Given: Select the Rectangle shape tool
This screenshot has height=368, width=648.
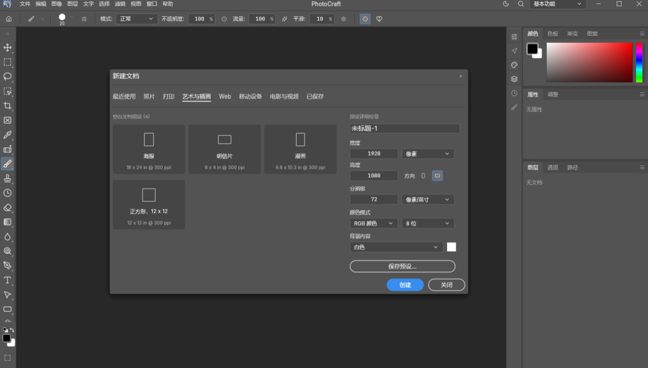Looking at the screenshot, I should [x=8, y=309].
